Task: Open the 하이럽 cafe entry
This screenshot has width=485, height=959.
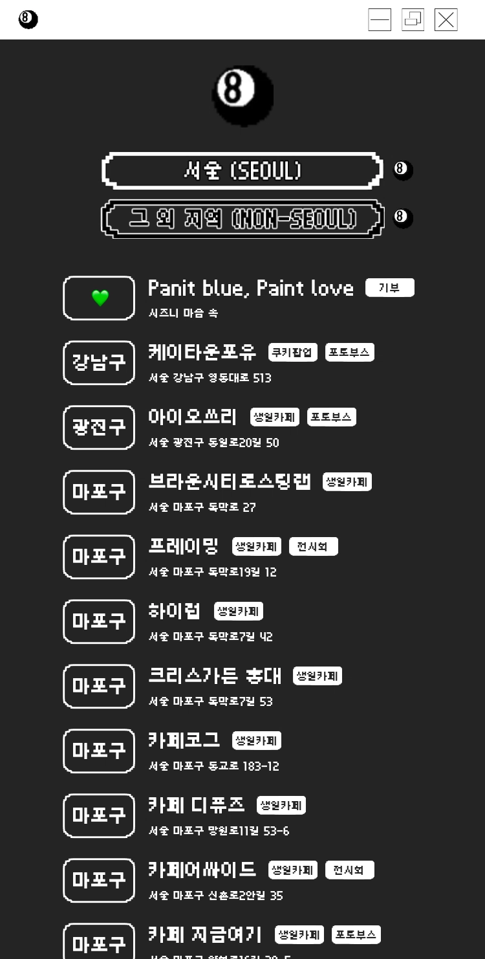Action: (x=175, y=611)
